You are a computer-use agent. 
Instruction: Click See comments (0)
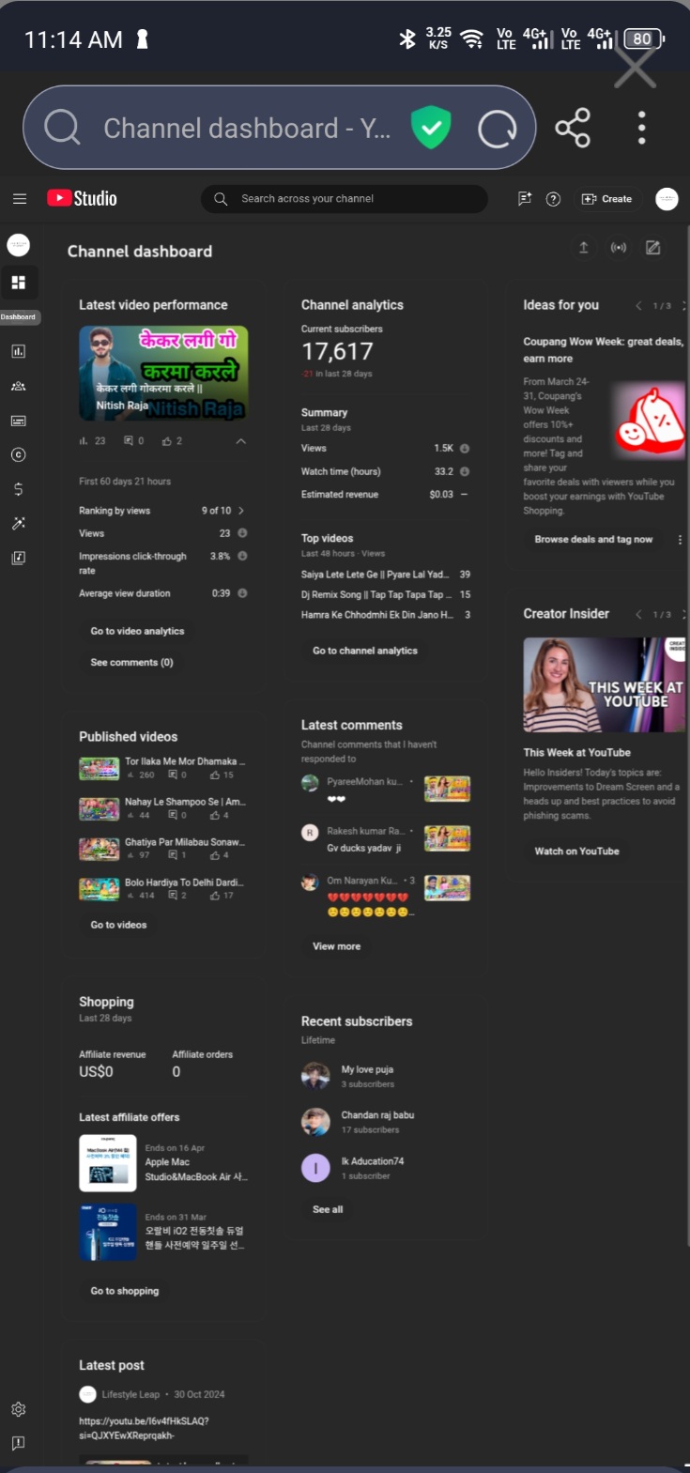click(x=131, y=663)
